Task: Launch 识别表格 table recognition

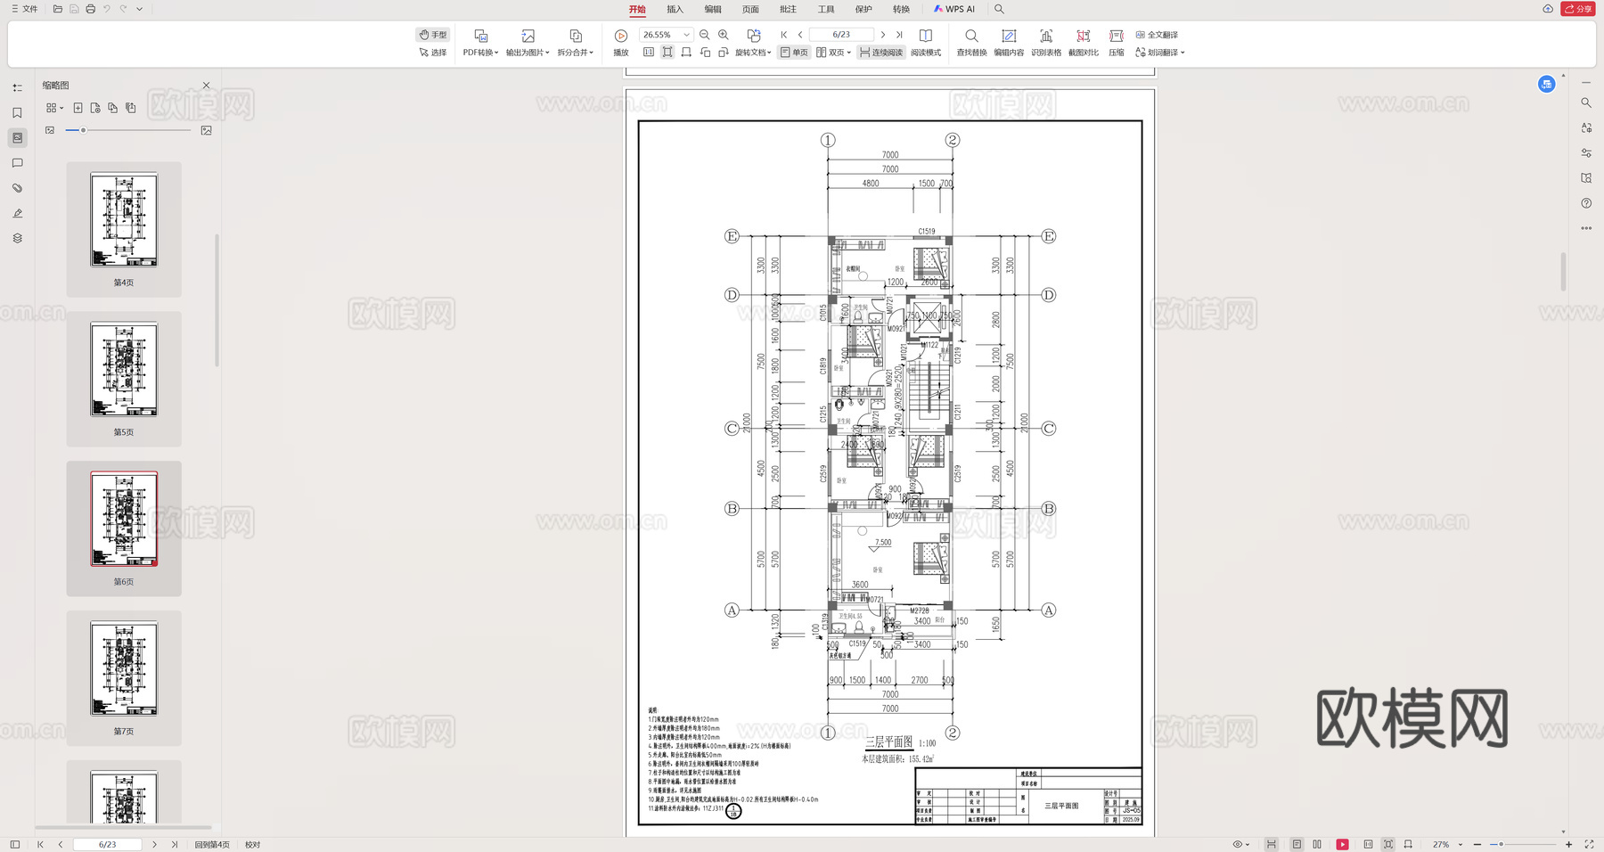Action: point(1045,41)
